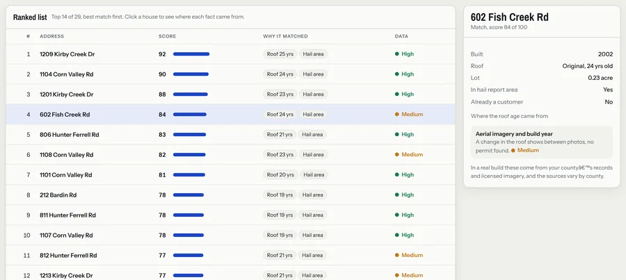Click the Roof 25 yrs tag
This screenshot has height=280, width=626.
click(x=280, y=54)
